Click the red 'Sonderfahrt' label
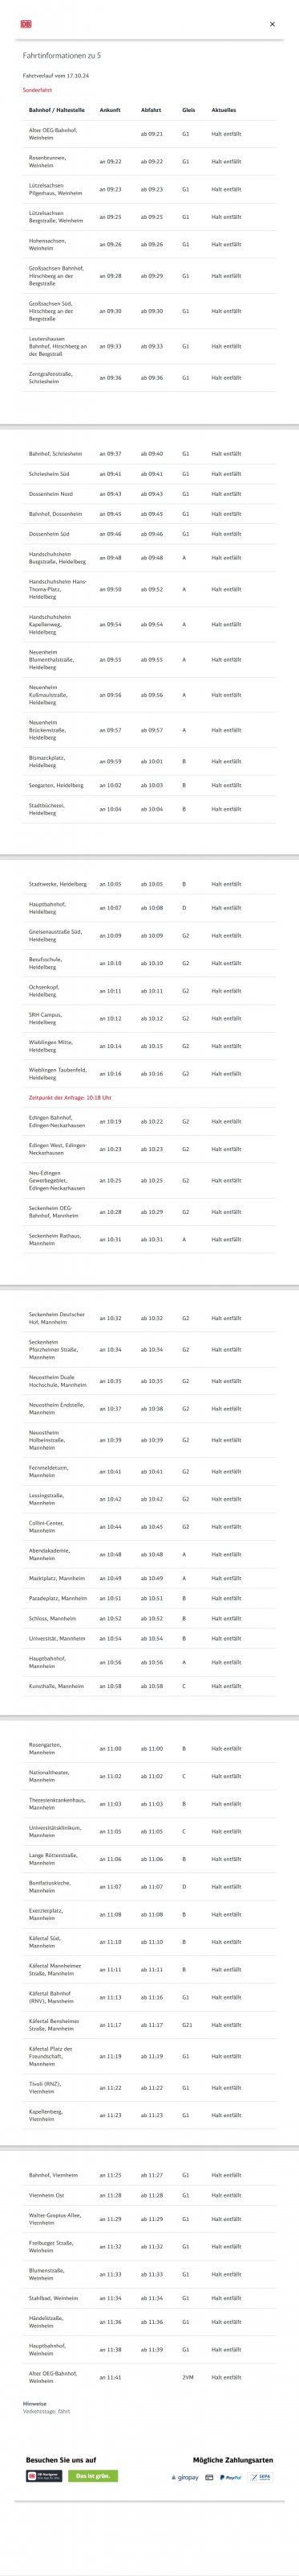The height and width of the screenshot is (2576, 299). point(38,90)
